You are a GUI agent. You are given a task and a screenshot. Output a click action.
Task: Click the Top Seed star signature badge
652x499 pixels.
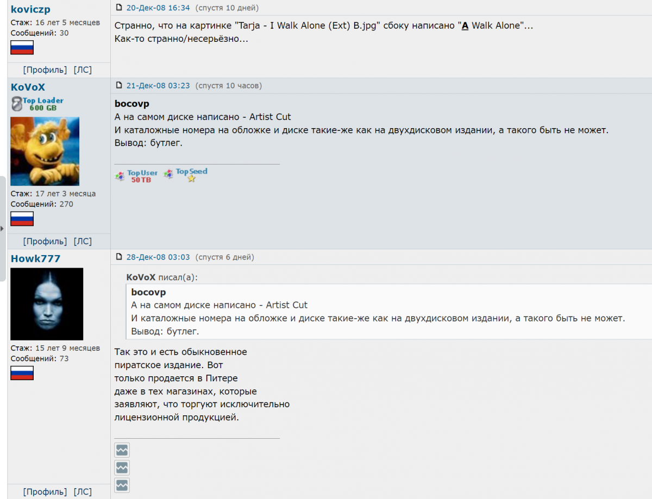tap(185, 175)
